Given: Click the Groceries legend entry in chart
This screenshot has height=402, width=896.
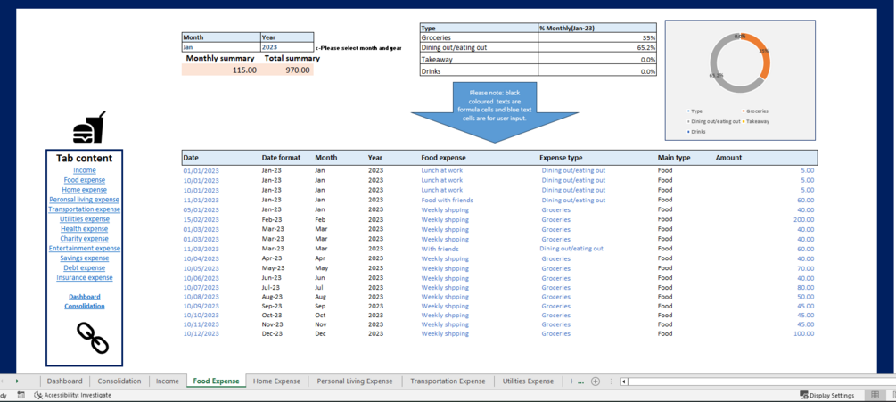Looking at the screenshot, I should (755, 111).
